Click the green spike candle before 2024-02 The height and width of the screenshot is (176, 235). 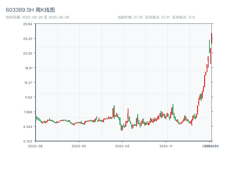tap(114, 112)
